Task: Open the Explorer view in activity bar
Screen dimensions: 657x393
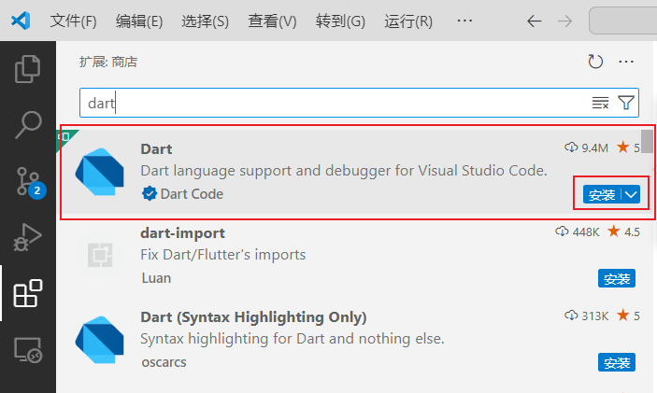Action: (x=28, y=69)
